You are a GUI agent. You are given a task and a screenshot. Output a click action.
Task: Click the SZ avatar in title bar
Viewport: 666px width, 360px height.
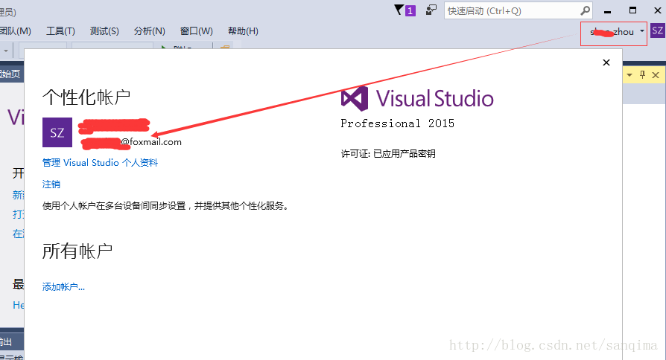pos(657,30)
